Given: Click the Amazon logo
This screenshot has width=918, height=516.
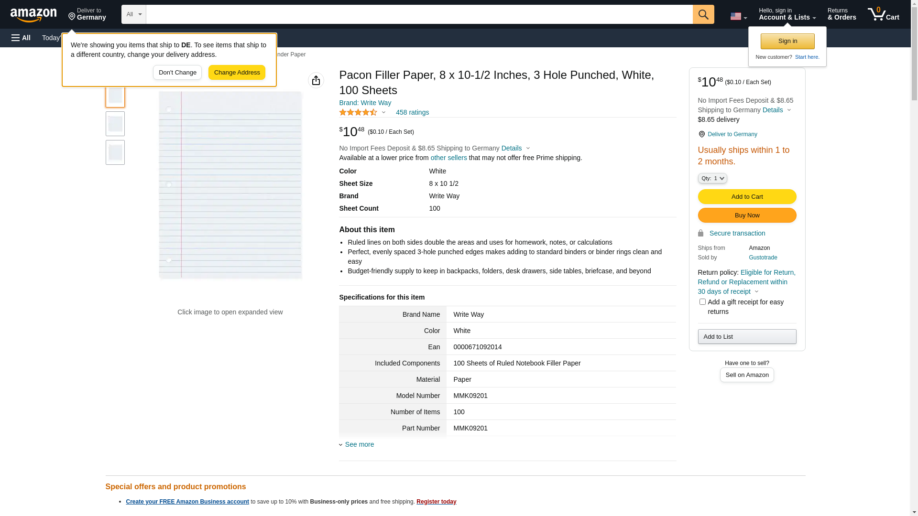Looking at the screenshot, I should point(33,15).
